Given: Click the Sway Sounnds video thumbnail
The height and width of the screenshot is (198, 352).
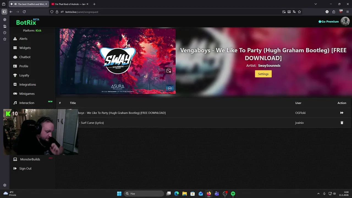Looking at the screenshot, I should [x=118, y=61].
